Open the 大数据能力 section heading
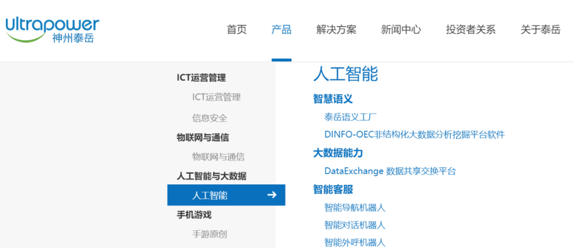 (x=338, y=153)
